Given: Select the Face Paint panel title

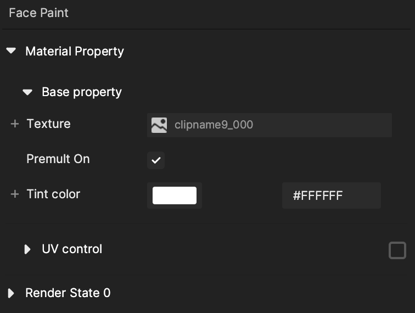Looking at the screenshot, I should 38,13.
